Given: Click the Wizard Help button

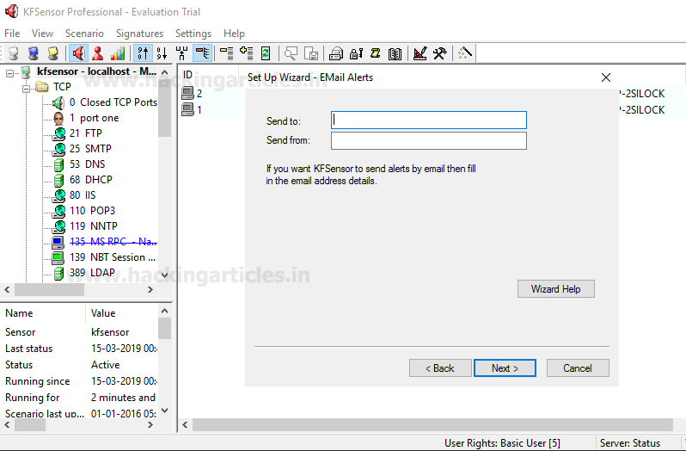Looking at the screenshot, I should point(555,289).
